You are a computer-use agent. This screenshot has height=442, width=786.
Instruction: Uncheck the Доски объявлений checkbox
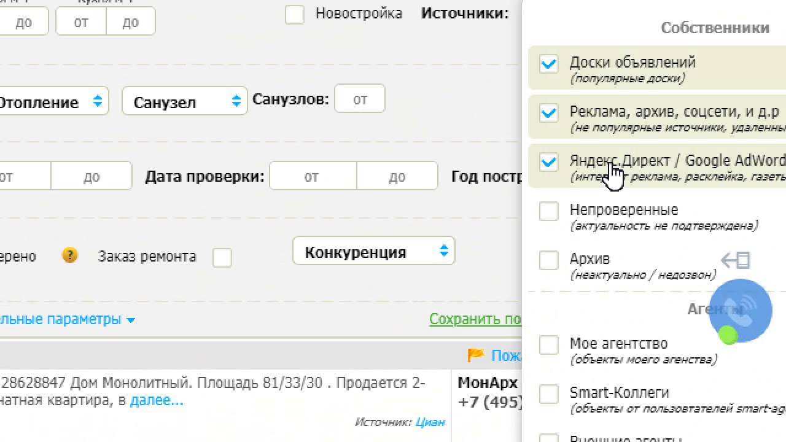pyautogui.click(x=548, y=64)
